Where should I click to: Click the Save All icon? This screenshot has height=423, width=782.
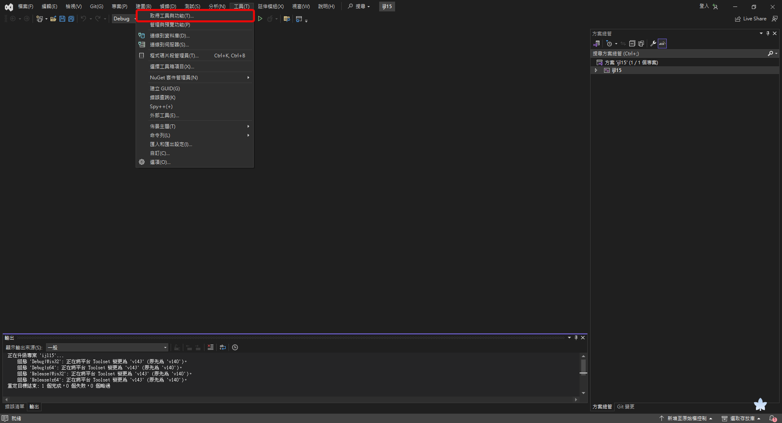71,19
